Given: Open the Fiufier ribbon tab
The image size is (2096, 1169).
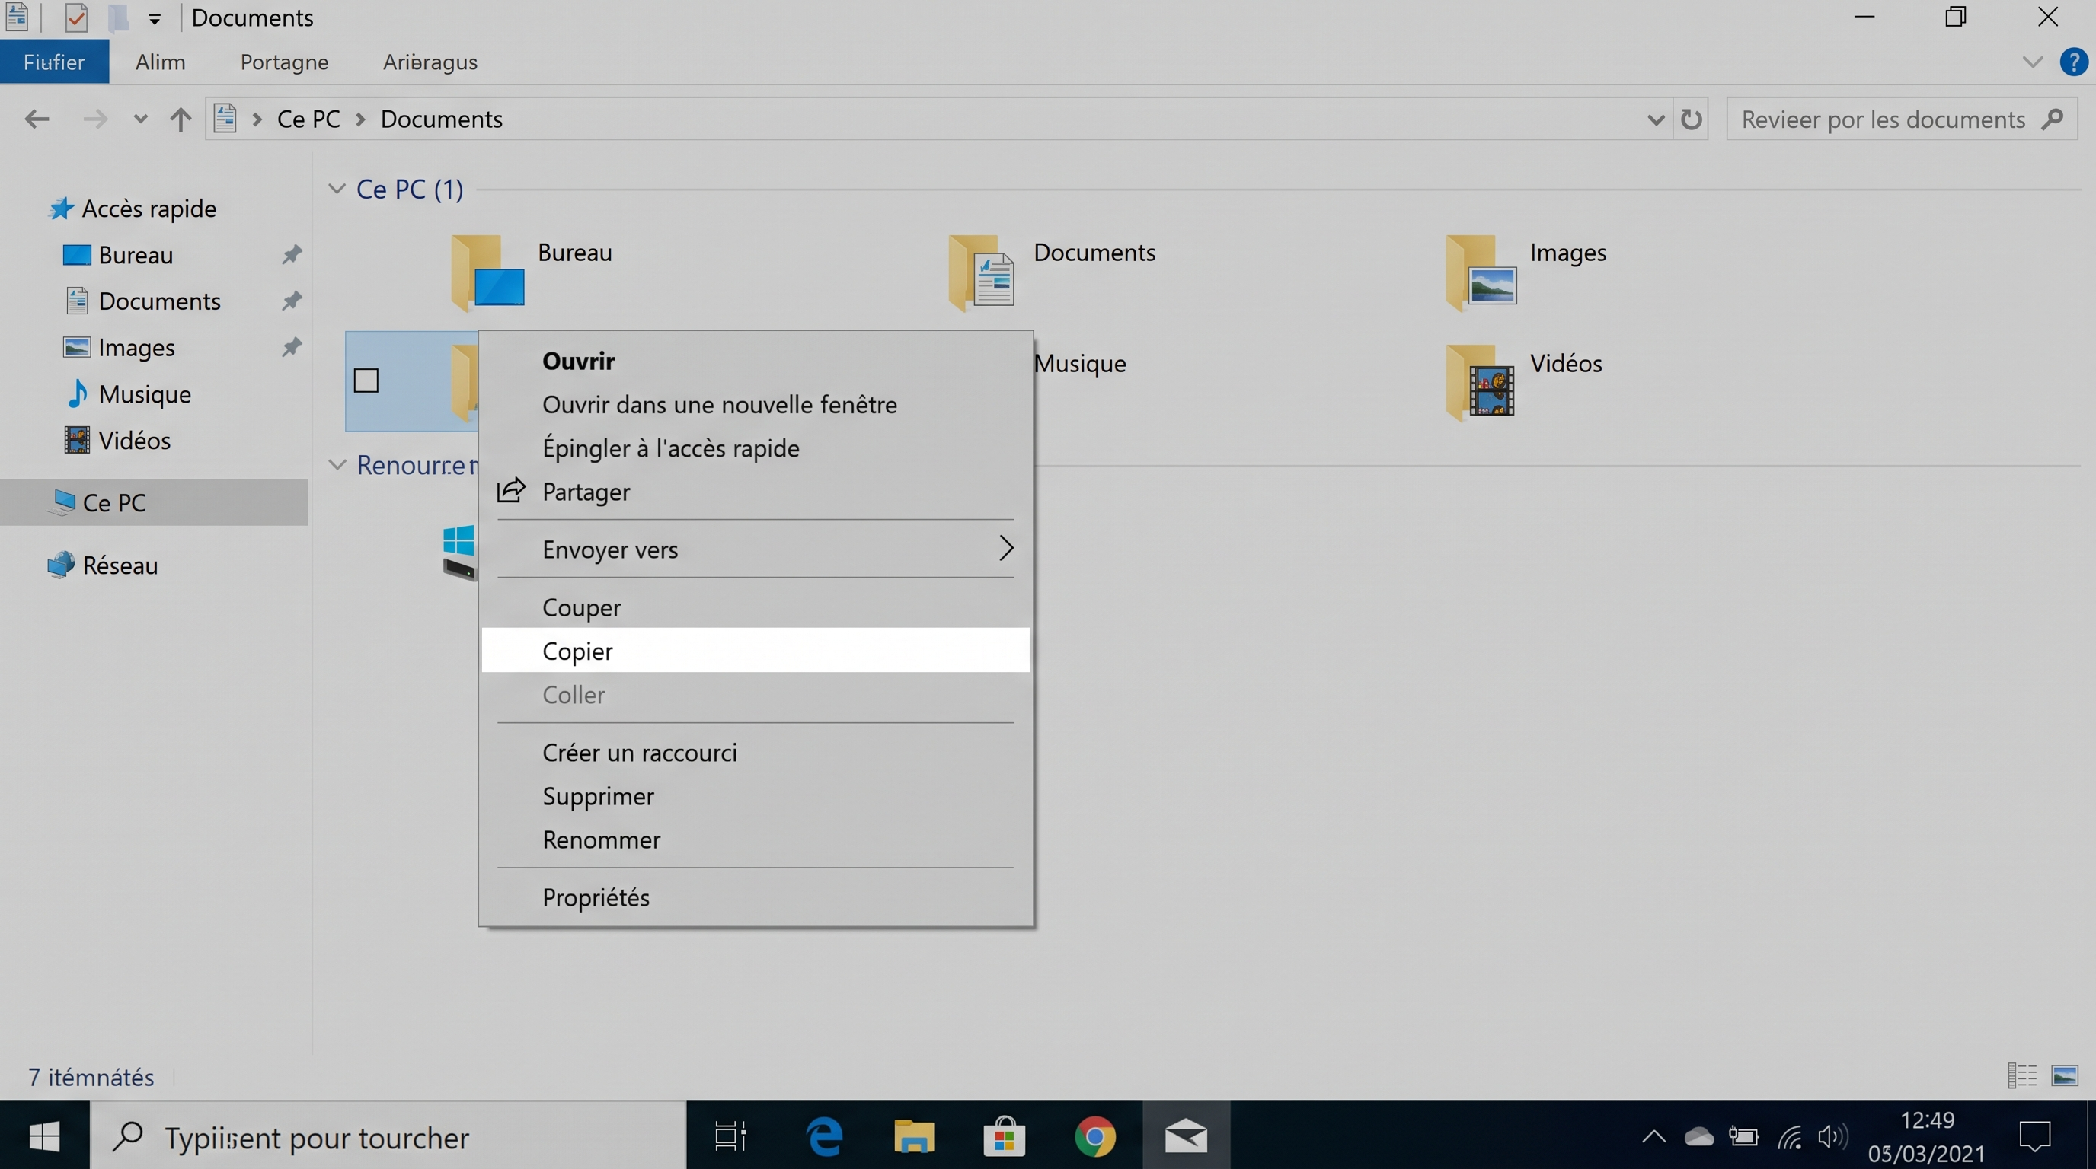Looking at the screenshot, I should click(x=54, y=62).
